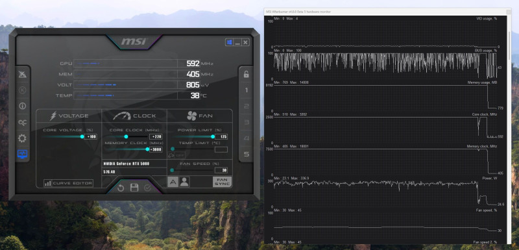Click the apply settings checkmark icon
The width and height of the screenshot is (519, 250).
[x=148, y=188]
